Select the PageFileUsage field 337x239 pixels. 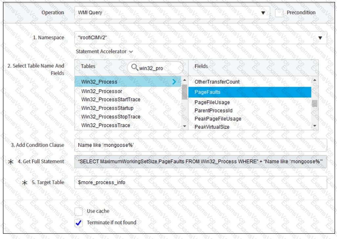point(212,102)
